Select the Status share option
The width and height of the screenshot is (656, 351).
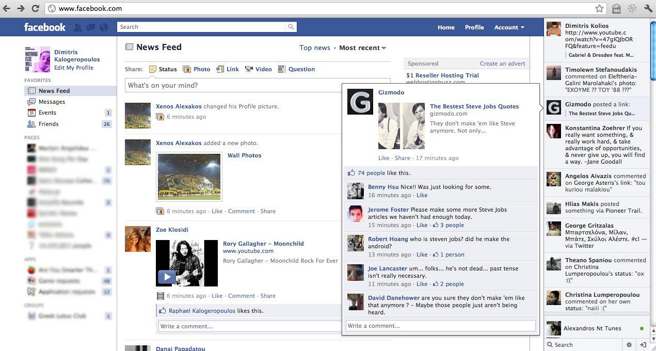[x=163, y=69]
